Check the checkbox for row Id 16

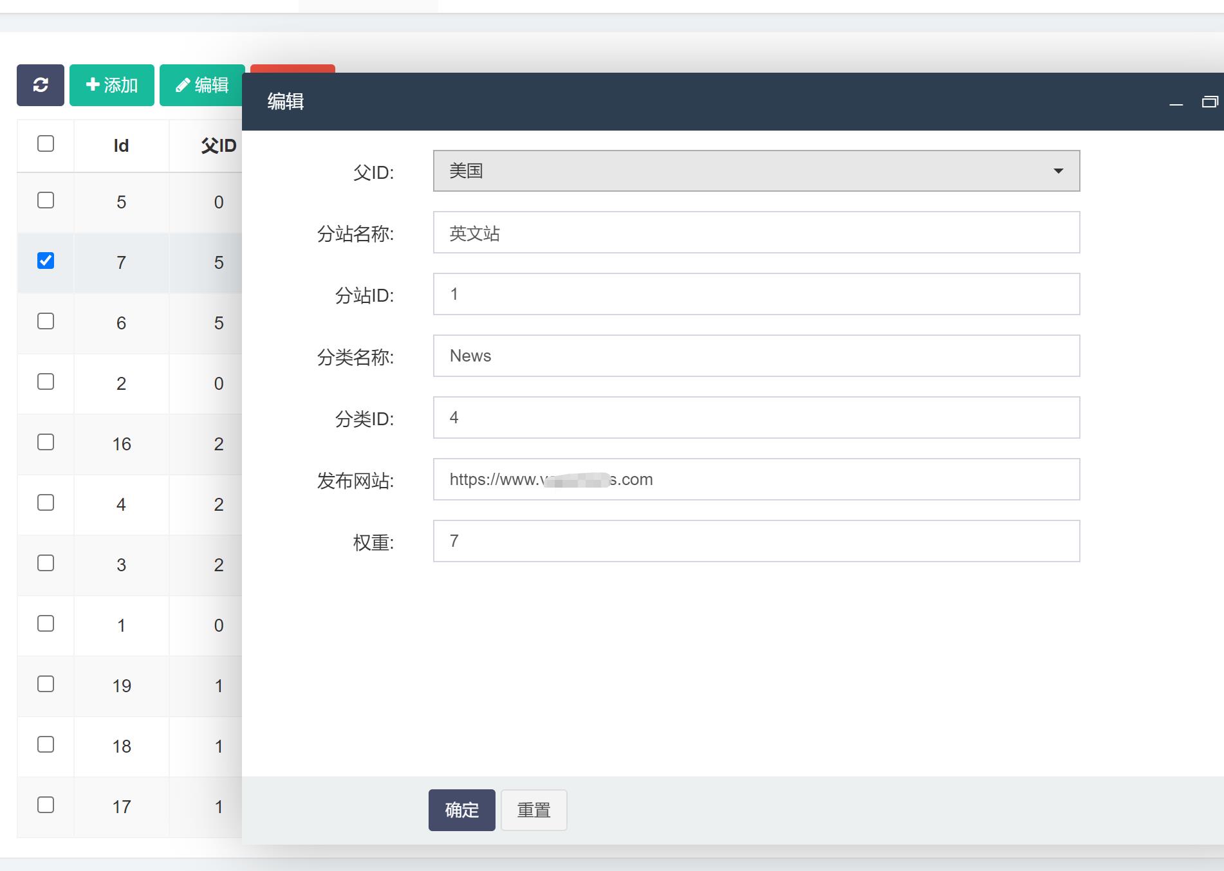click(x=46, y=442)
